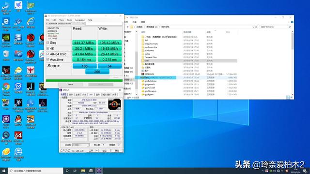Switch to the SPD tab in CPU-Z

pos(91,95)
